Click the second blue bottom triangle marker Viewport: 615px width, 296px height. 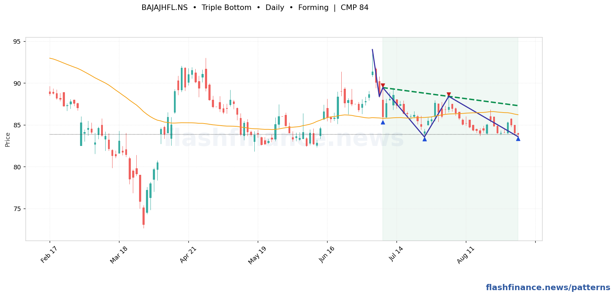[x=424, y=139]
